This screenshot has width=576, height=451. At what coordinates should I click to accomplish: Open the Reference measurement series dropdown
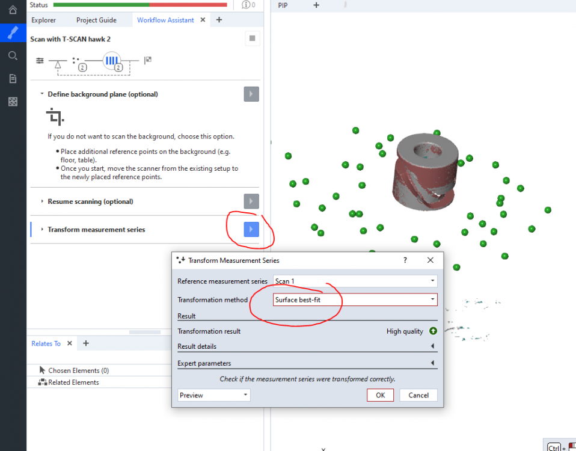pyautogui.click(x=355, y=281)
